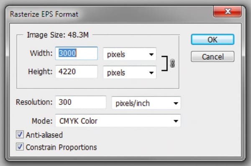Click the Cancel button
The height and width of the screenshot is (166, 251).
click(213, 56)
